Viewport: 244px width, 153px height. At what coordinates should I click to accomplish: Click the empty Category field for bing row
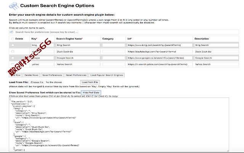click(114, 45)
